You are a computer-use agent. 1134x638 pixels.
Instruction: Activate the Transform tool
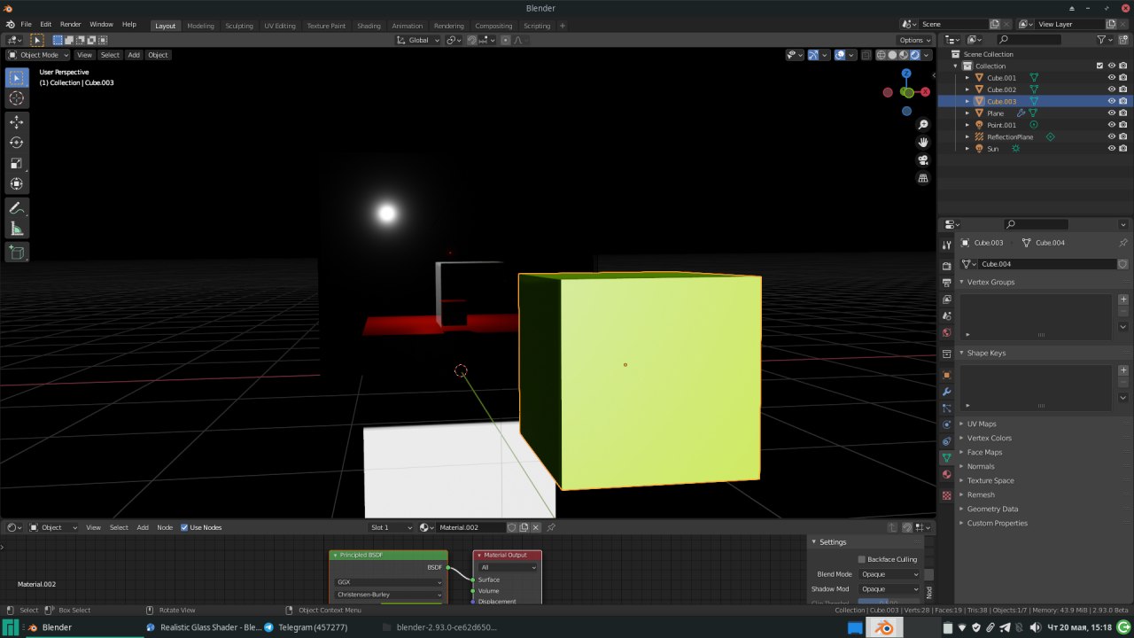[x=17, y=184]
